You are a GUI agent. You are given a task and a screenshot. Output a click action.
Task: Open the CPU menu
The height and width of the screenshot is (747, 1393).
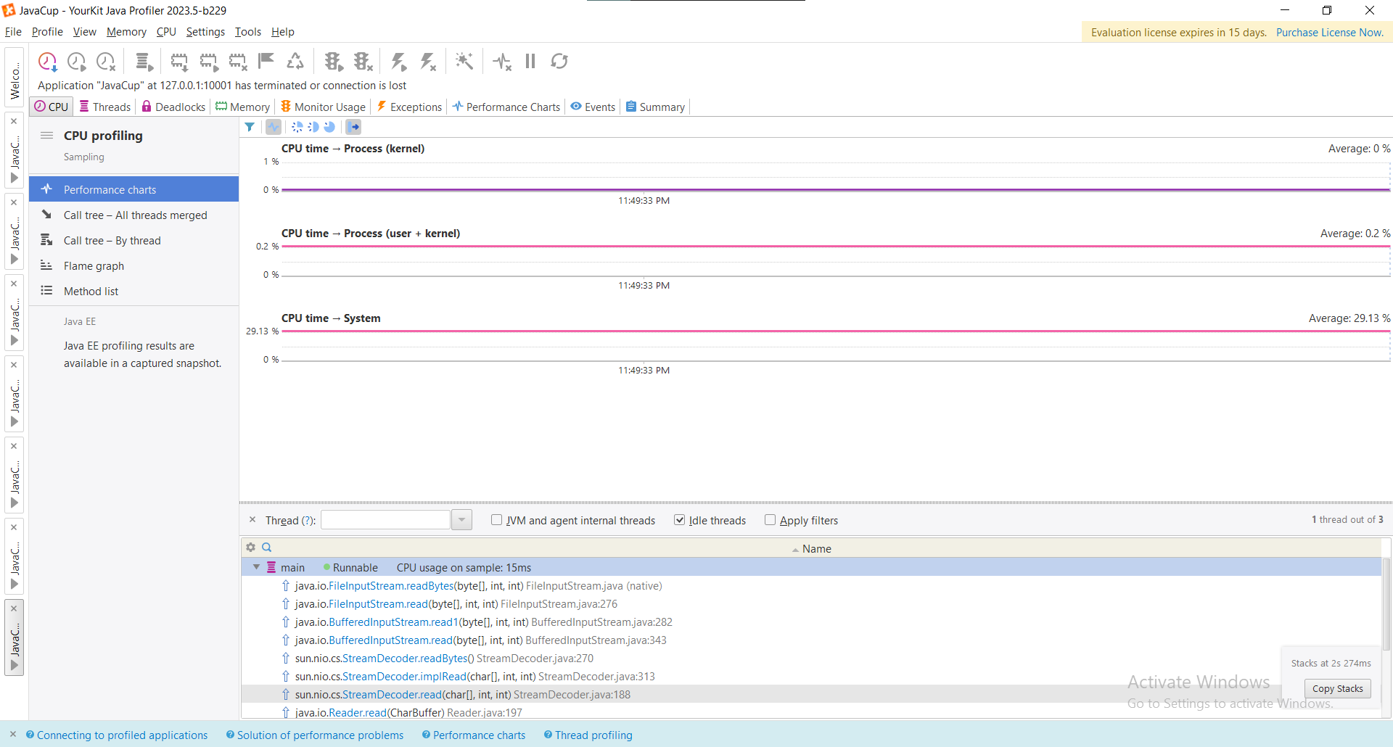pos(165,31)
